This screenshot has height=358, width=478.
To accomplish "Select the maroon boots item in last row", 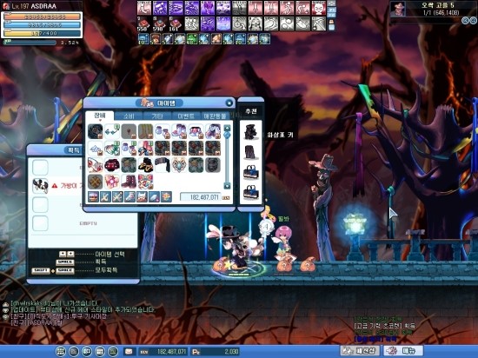I will pos(129,182).
